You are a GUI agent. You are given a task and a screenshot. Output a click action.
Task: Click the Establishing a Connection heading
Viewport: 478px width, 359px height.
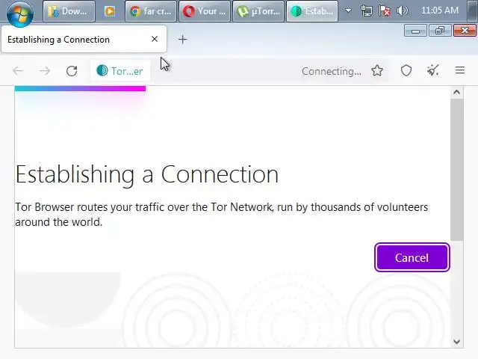coord(147,174)
